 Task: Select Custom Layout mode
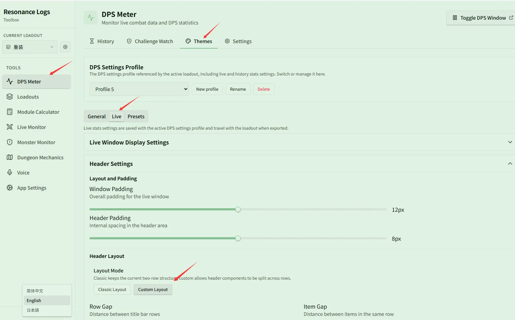153,289
